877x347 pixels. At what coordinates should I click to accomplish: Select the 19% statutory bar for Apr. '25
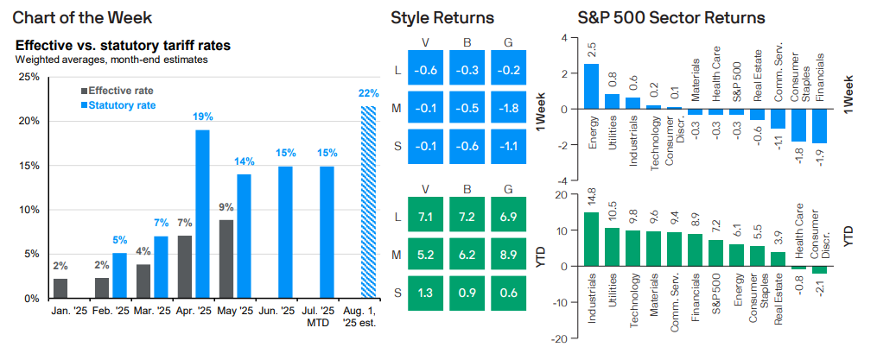(x=202, y=214)
